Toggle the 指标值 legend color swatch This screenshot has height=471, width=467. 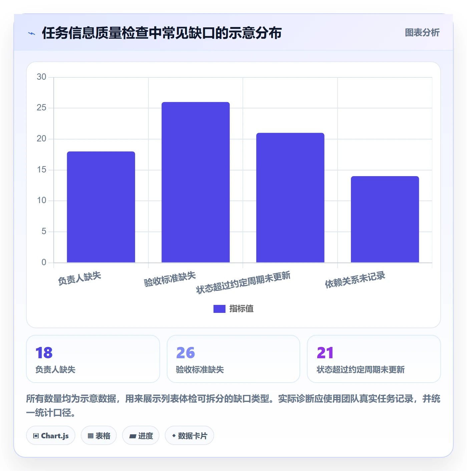[x=219, y=309]
